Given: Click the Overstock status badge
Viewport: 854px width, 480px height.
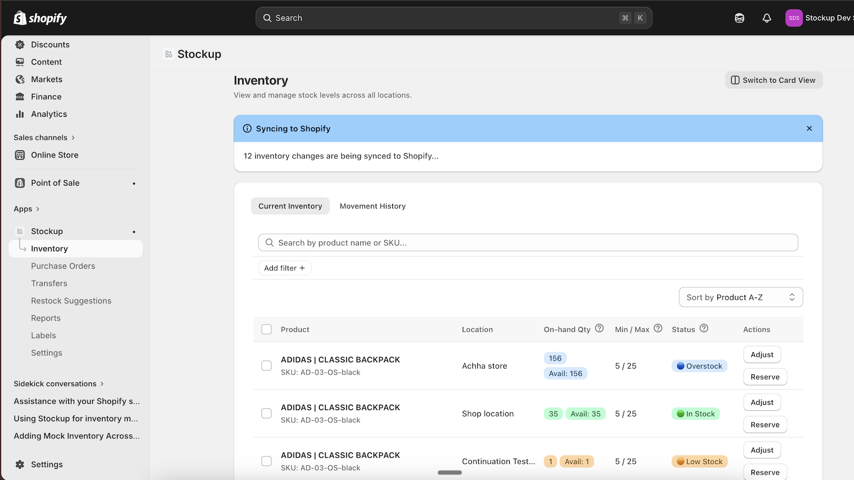Looking at the screenshot, I should coord(699,366).
